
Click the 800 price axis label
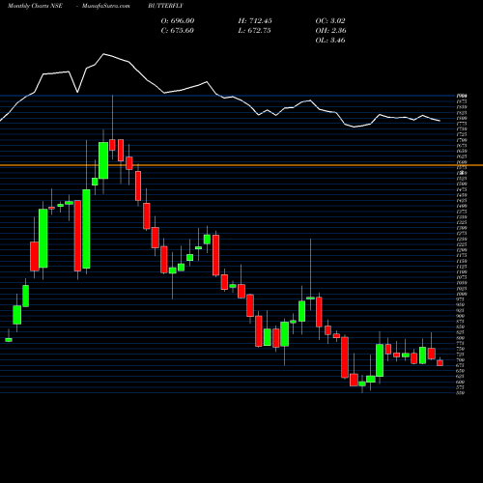click(460, 338)
